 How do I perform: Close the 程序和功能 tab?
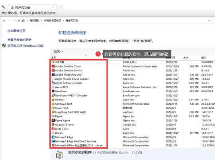(53, 7)
